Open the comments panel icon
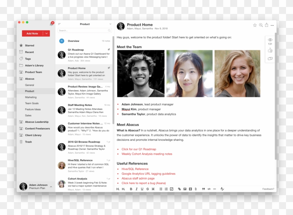The width and height of the screenshot is (293, 215). click(270, 59)
